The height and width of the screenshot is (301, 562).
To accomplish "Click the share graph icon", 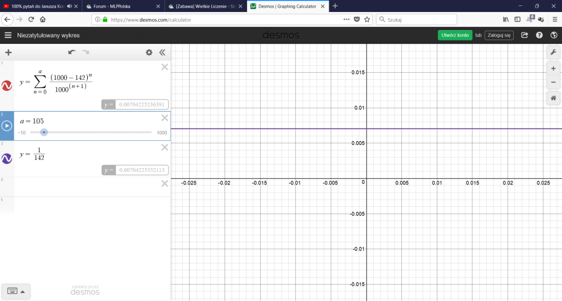I will [525, 35].
